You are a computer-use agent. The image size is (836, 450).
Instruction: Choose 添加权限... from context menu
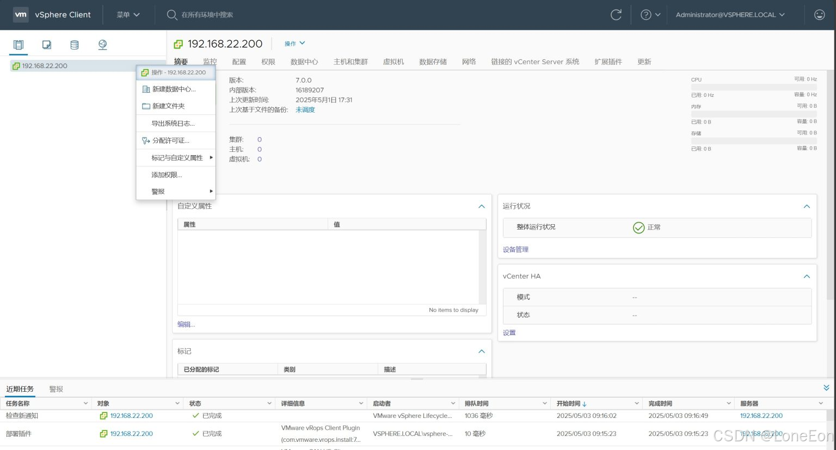[176, 175]
